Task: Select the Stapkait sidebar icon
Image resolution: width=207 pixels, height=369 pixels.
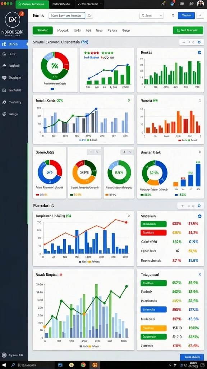Action: (4, 66)
